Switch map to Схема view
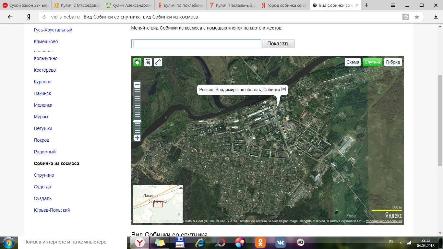 [x=353, y=62]
